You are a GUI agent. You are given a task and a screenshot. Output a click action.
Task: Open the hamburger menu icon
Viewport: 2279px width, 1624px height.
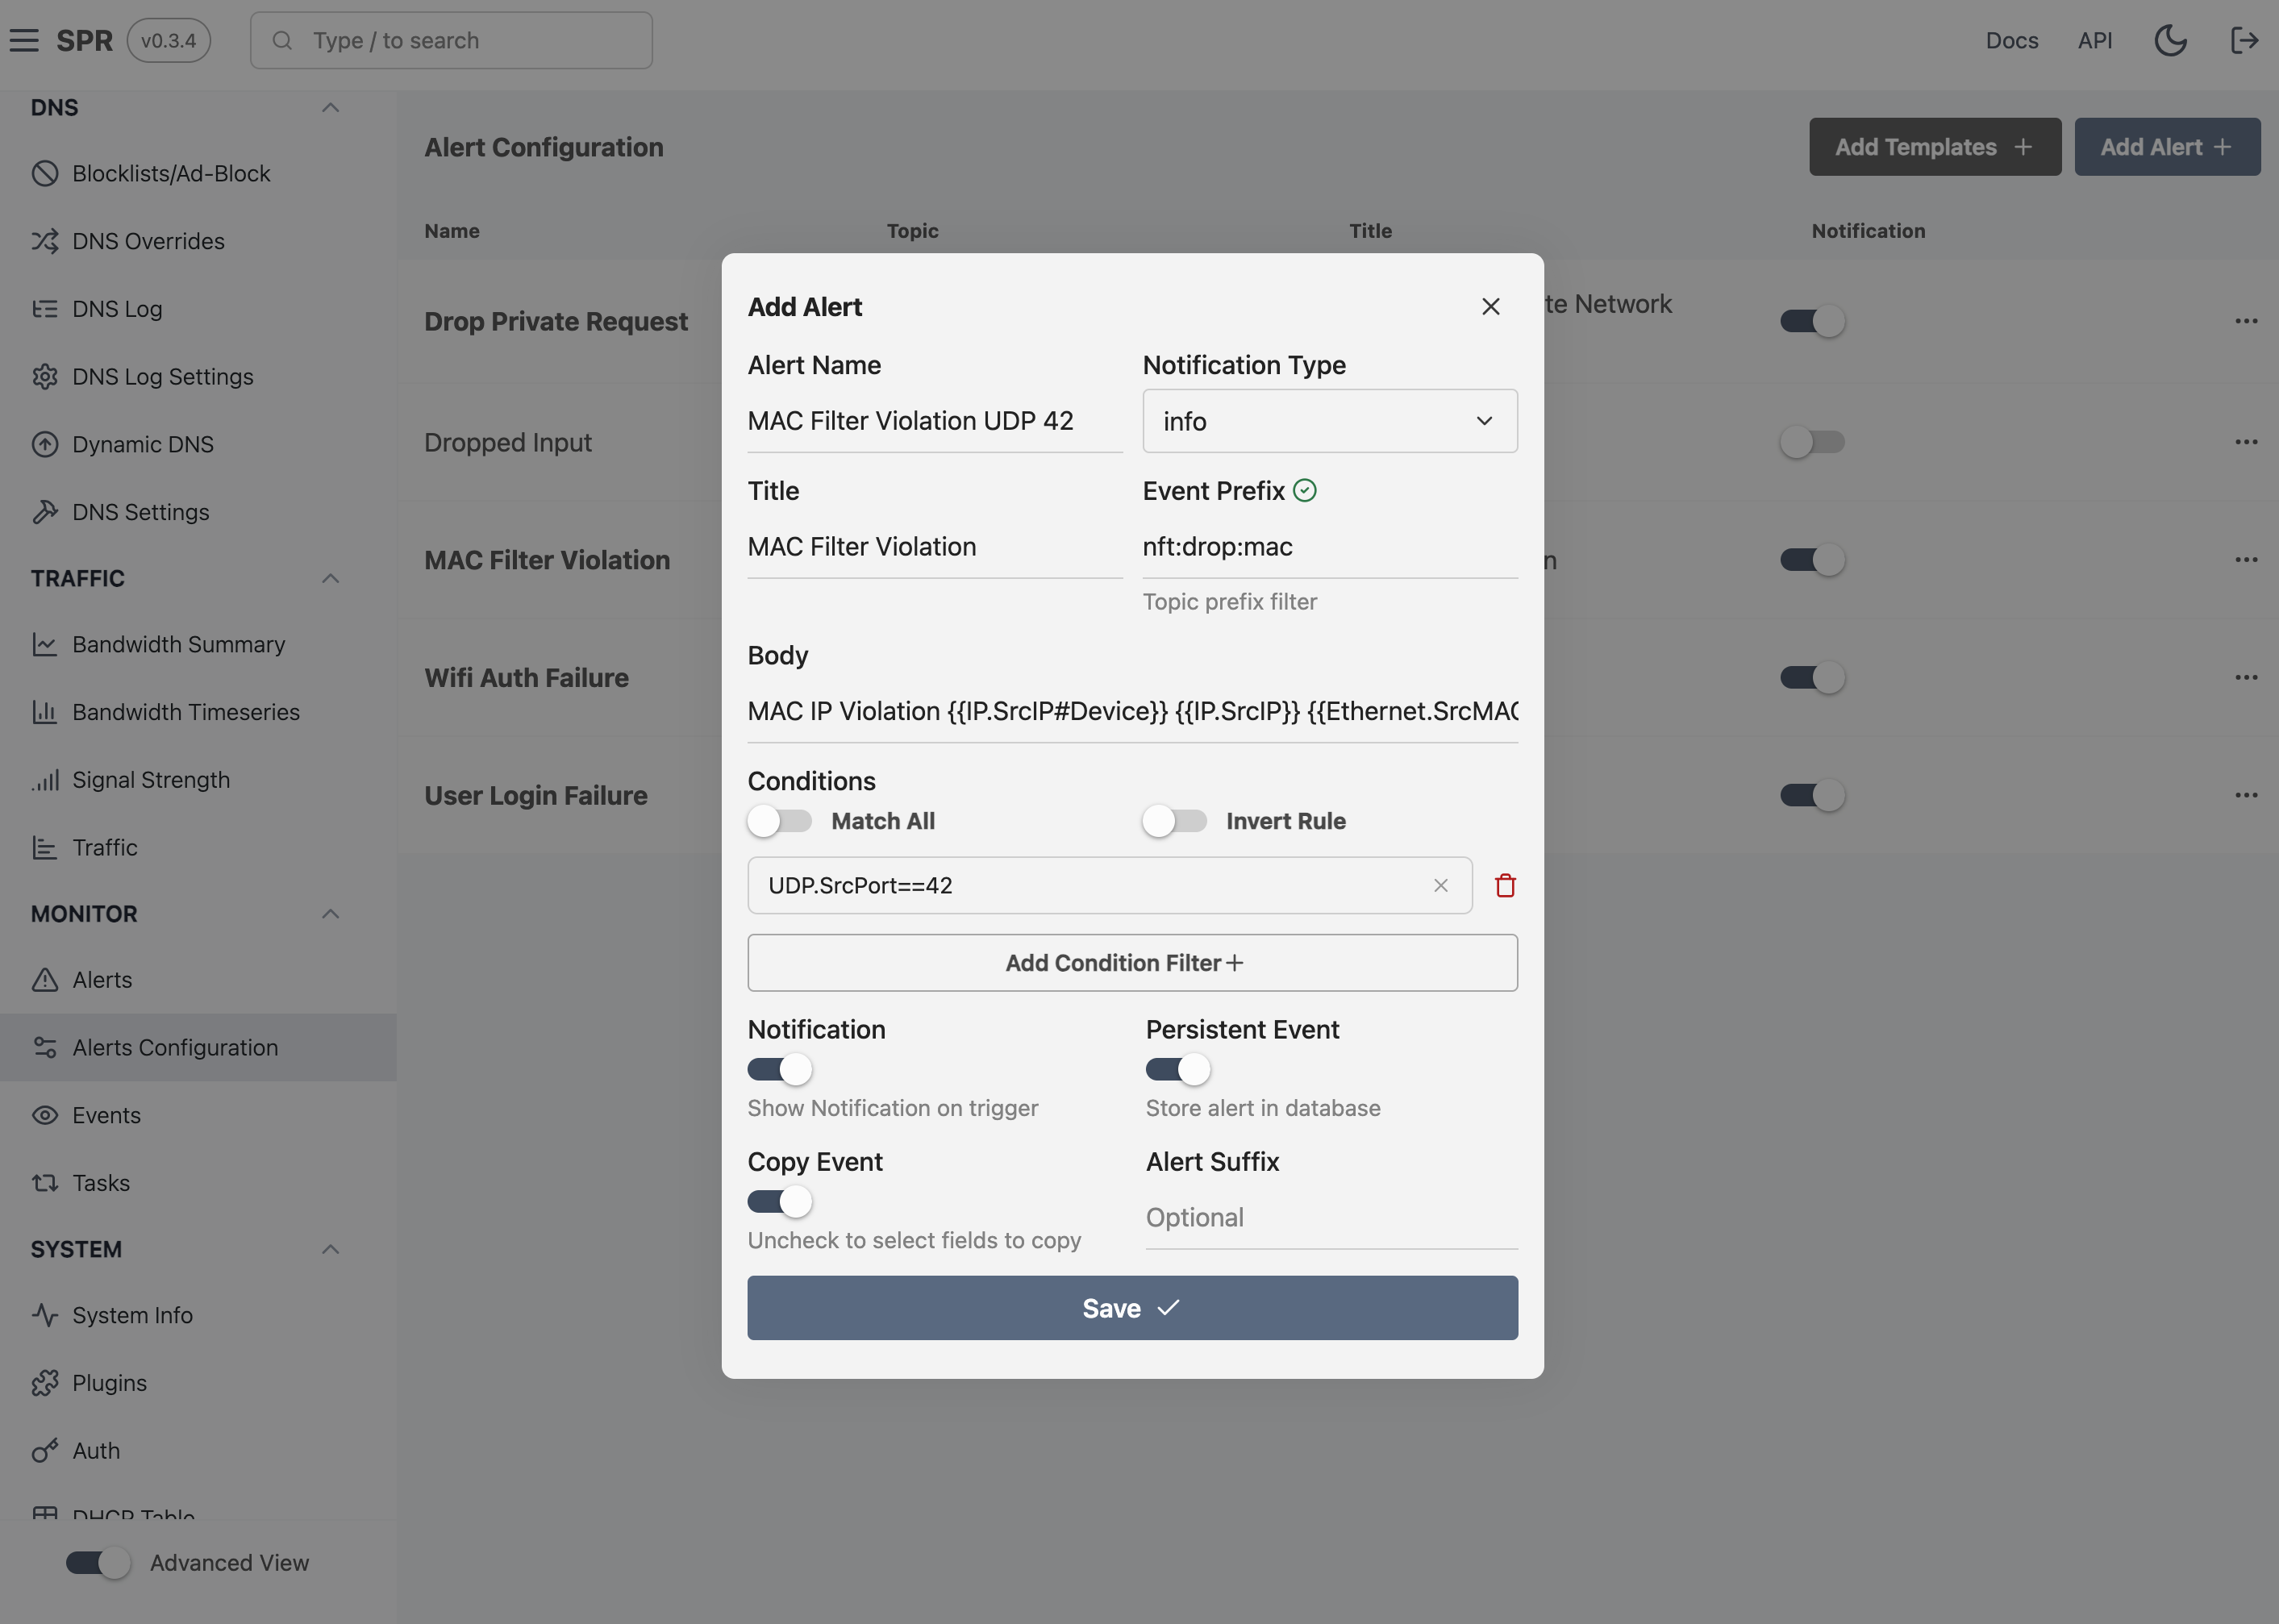[24, 40]
